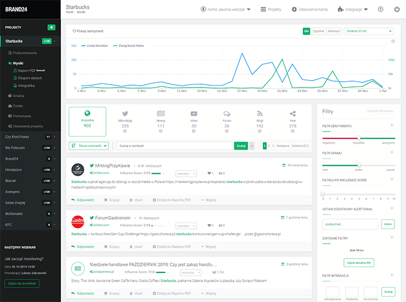Click the chart help icon
Screen dimensions: 406x302
coord(393,41)
